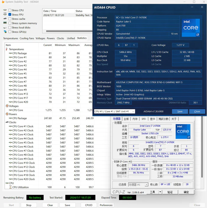Image resolution: width=207 pixels, height=208 pixels.
Task: Click the GPU monitor icon beside Stress GPU(s)
Action: (5, 32)
